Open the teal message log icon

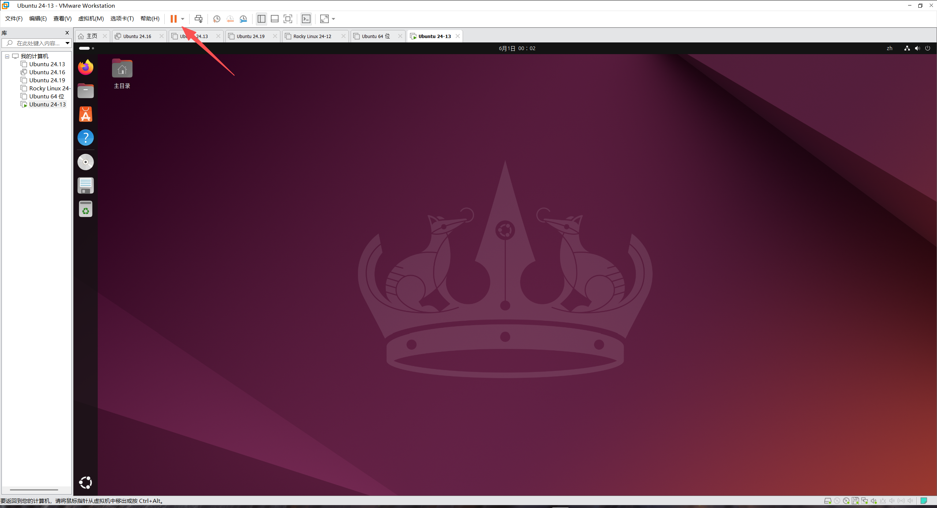coord(924,501)
